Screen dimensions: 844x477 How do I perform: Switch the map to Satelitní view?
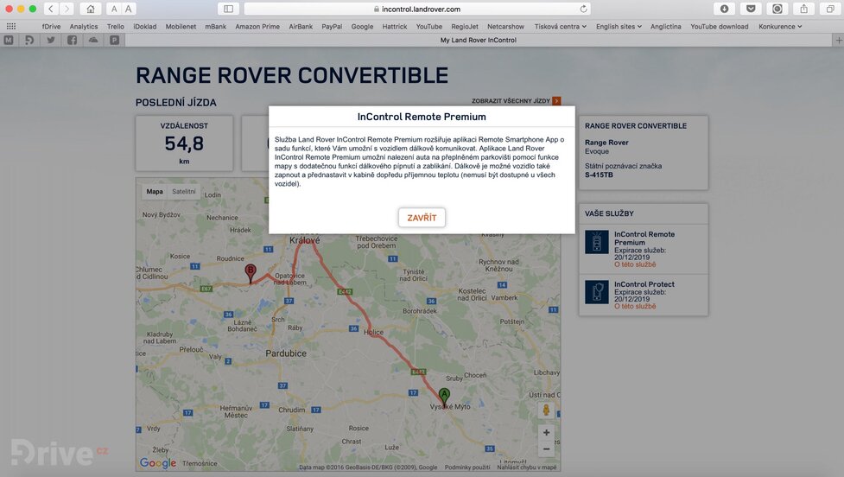tap(184, 192)
